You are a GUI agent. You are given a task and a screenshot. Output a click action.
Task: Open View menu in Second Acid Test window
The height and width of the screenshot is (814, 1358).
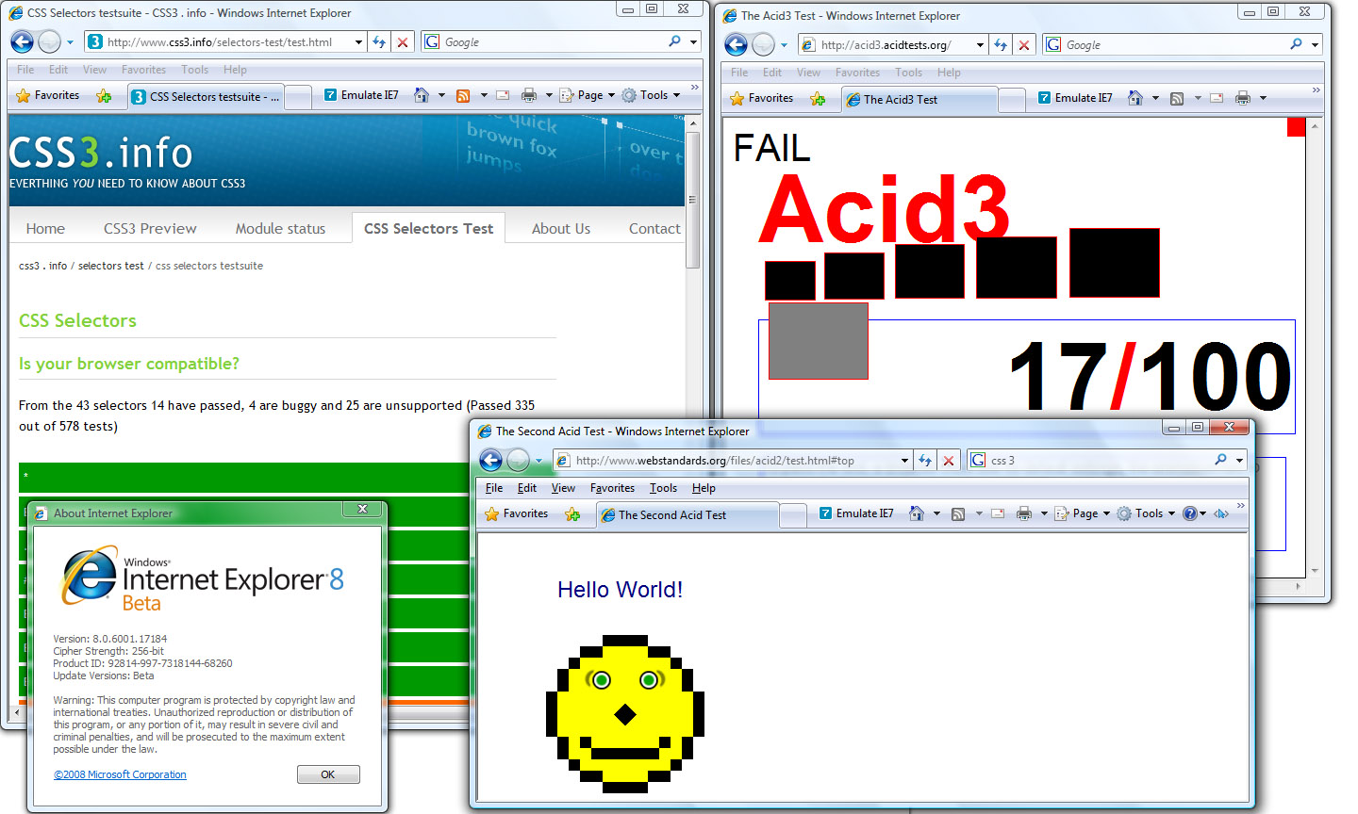(563, 488)
